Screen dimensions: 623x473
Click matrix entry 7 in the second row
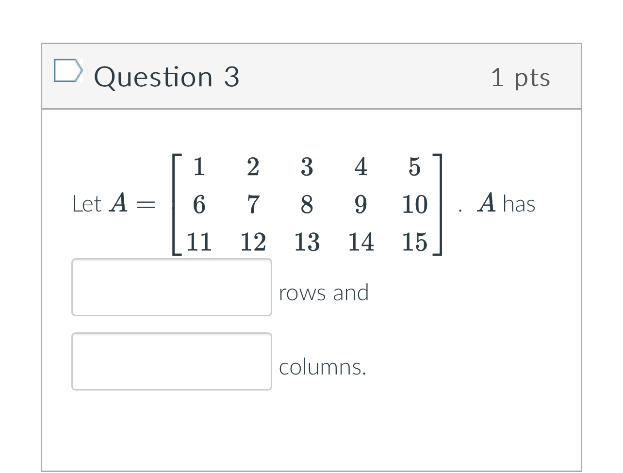coord(253,204)
